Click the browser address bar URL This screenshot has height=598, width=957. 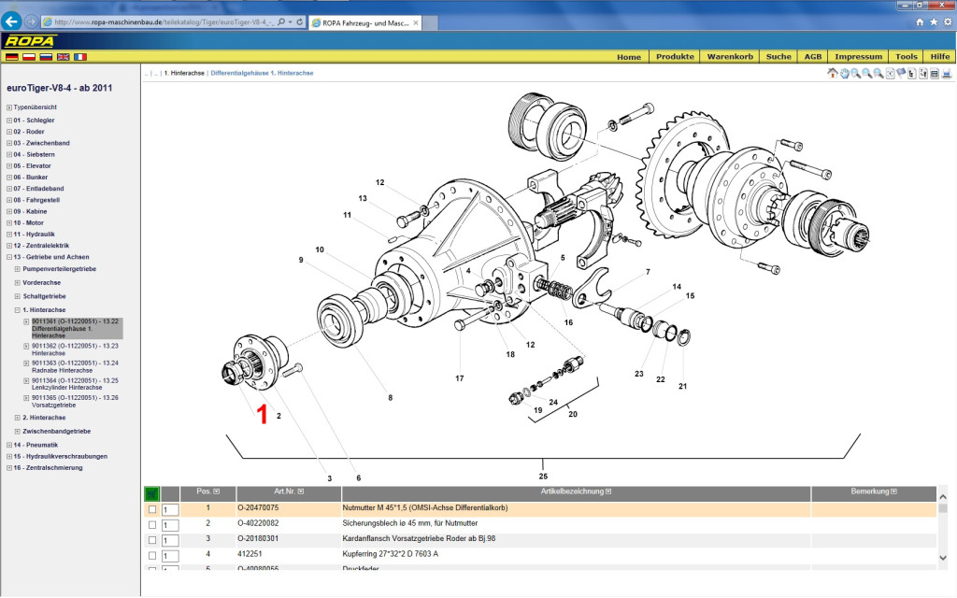(164, 22)
